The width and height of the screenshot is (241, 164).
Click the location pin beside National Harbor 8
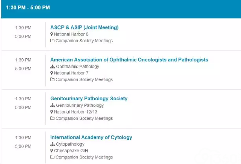[x=52, y=34]
